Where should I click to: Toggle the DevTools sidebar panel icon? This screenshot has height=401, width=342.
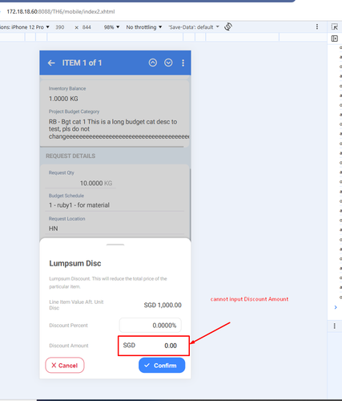coord(335,38)
